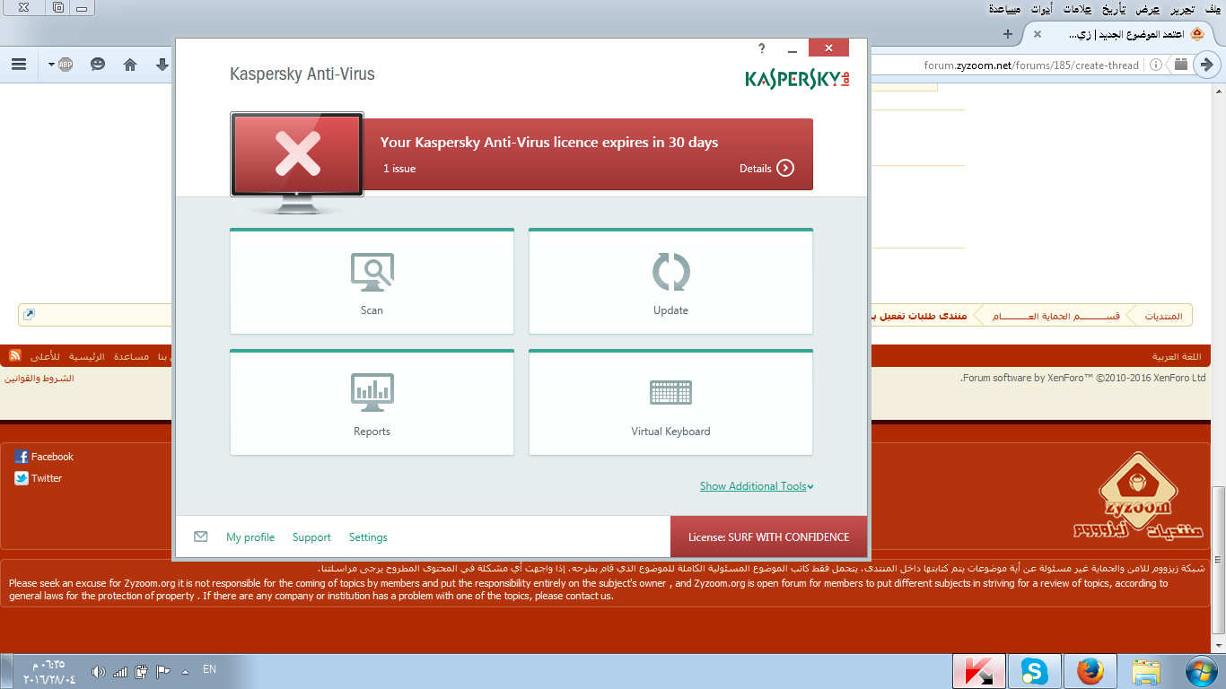1226x689 pixels.
Task: Switch to Firefox on the taskbar
Action: click(x=1090, y=671)
